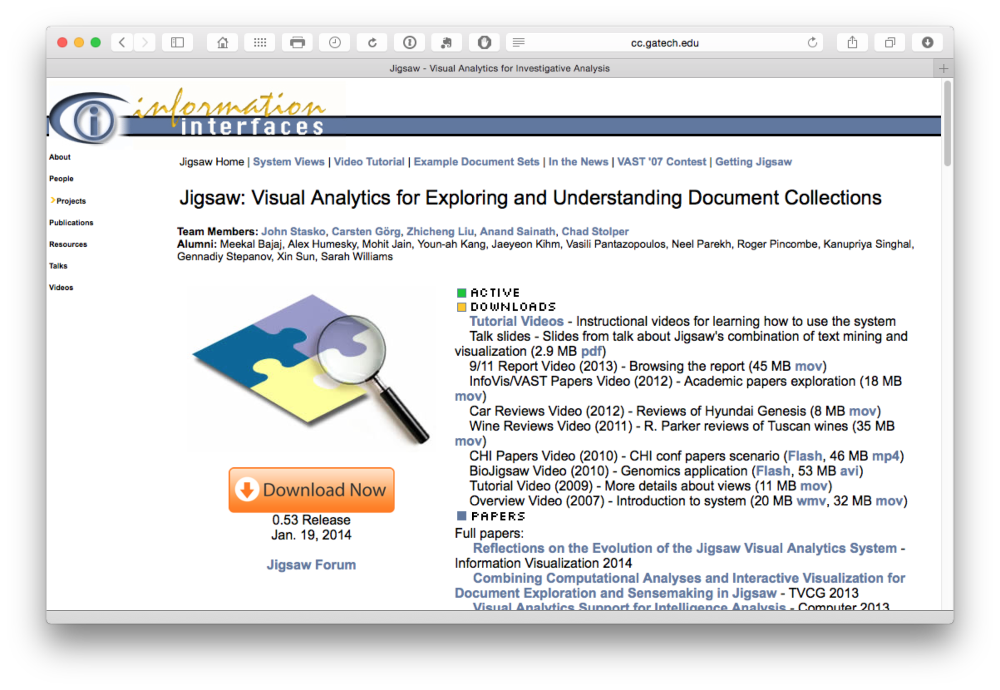Open Anand Sainath team member link
Viewport: 1000px width, 690px height.
click(517, 231)
